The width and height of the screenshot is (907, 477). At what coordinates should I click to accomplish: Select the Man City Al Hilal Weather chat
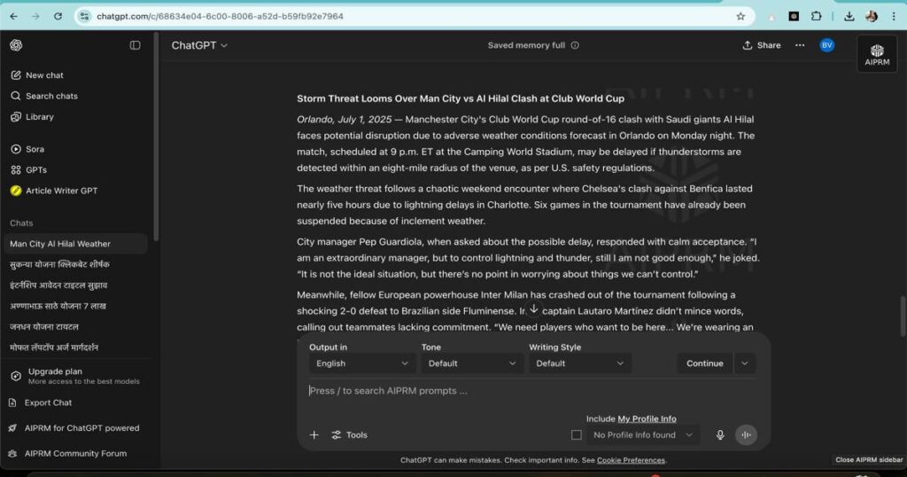click(x=75, y=244)
